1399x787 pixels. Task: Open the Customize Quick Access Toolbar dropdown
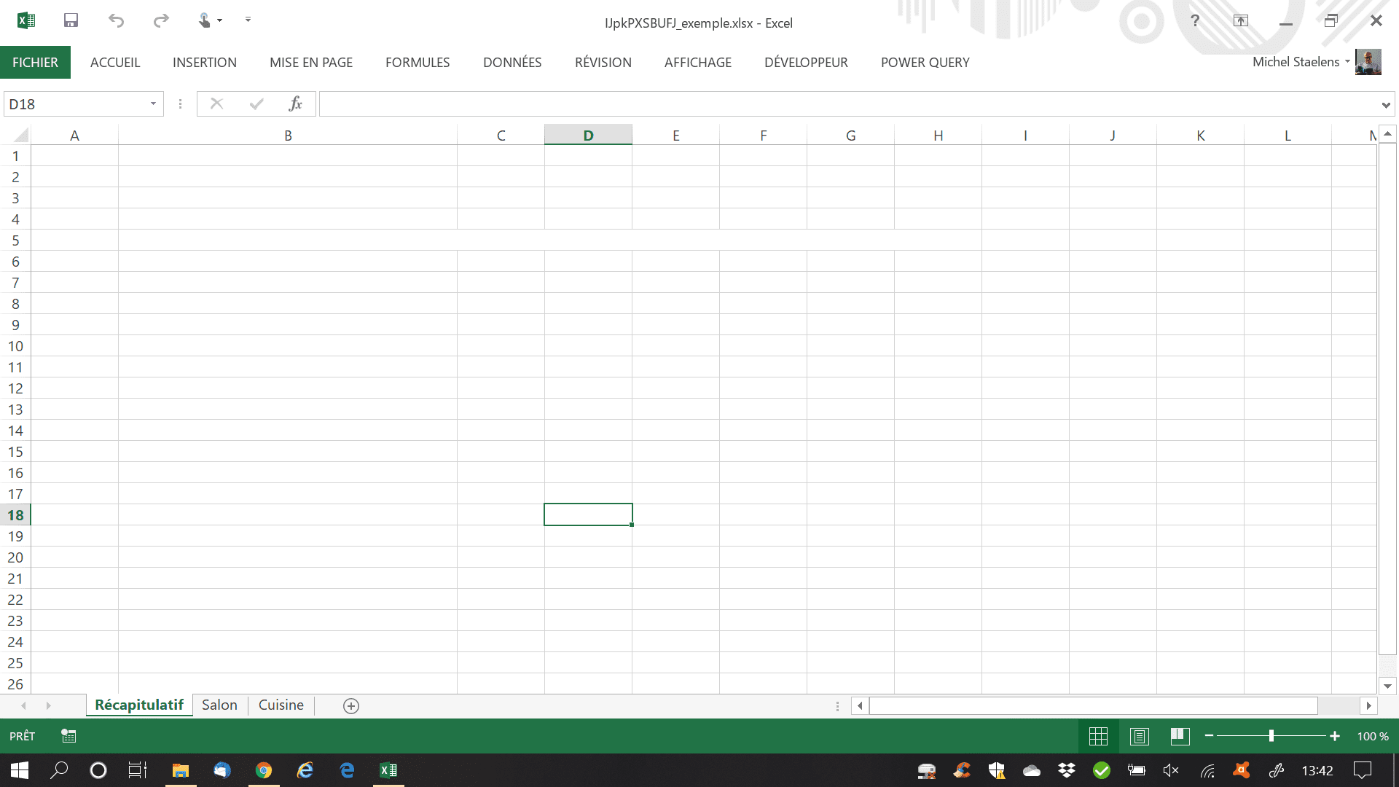[248, 20]
